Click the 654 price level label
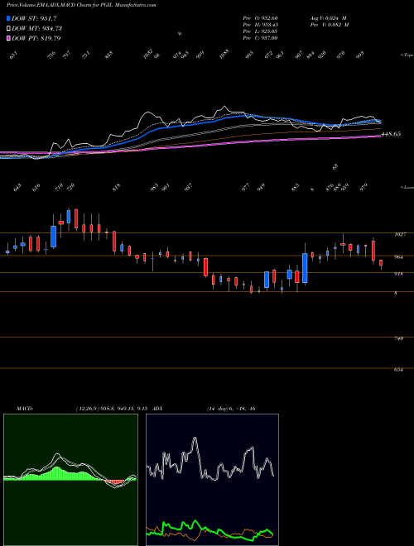 click(398, 370)
